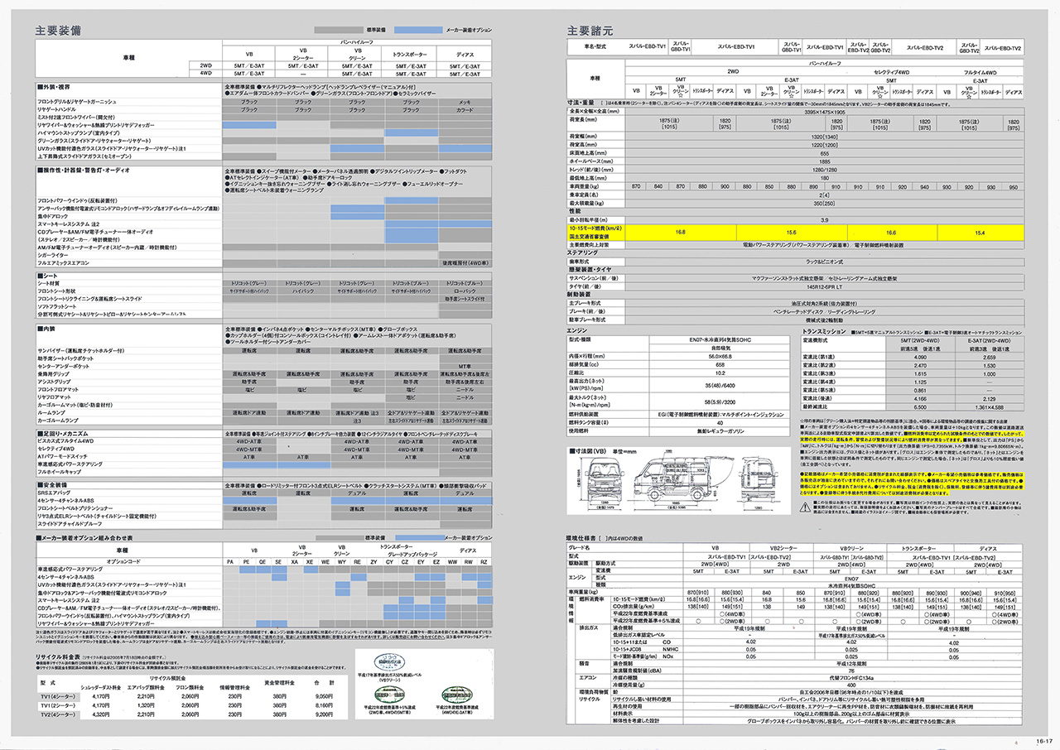
Task: Click the メッキ cell in the ディアス column
Action: coord(465,101)
